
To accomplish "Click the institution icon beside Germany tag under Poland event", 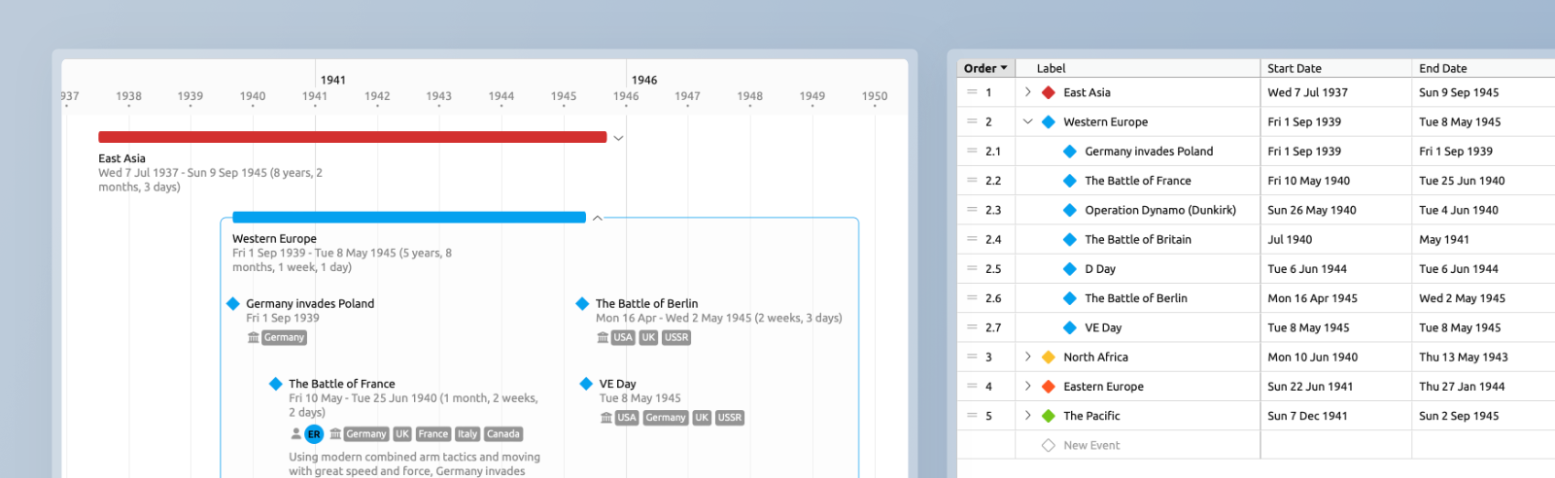I will (254, 337).
